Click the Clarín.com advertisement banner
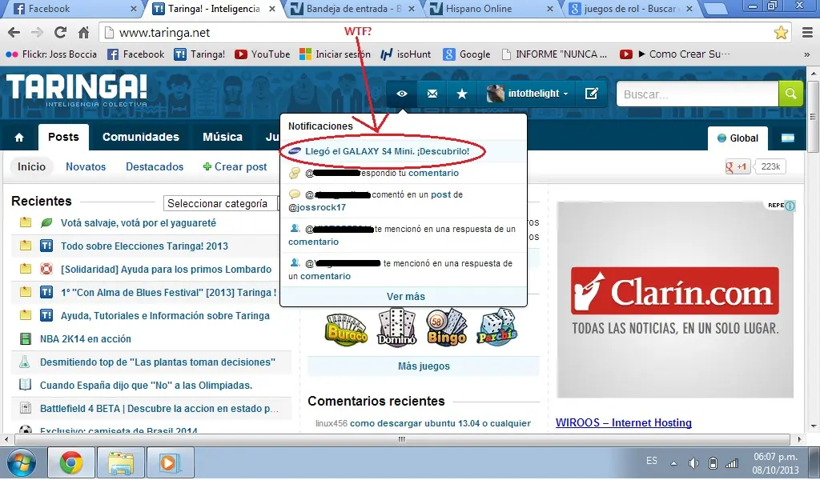The width and height of the screenshot is (820, 480). (675, 300)
